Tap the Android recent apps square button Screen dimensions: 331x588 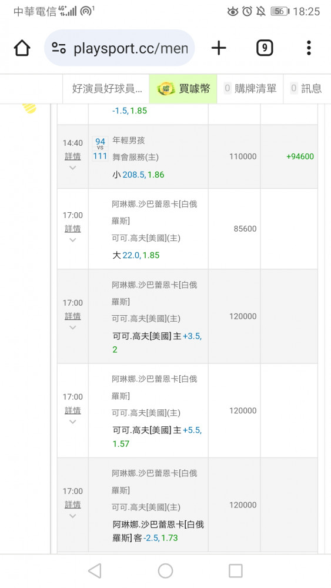pos(236,571)
